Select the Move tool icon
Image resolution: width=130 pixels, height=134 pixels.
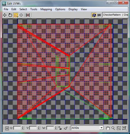point(5,15)
